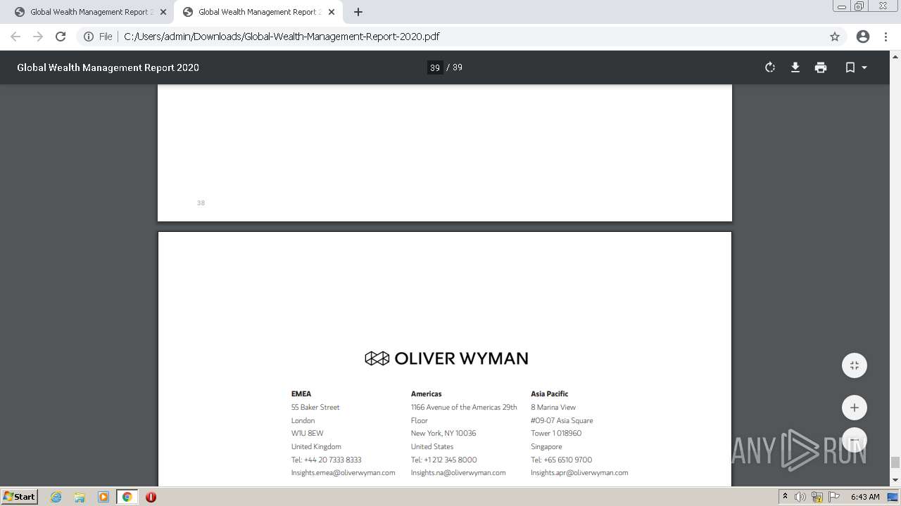Click the Oliver Wyman logo
901x506 pixels.
tap(446, 358)
